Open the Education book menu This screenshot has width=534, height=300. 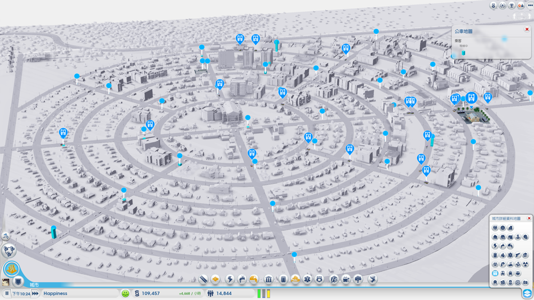click(334, 279)
